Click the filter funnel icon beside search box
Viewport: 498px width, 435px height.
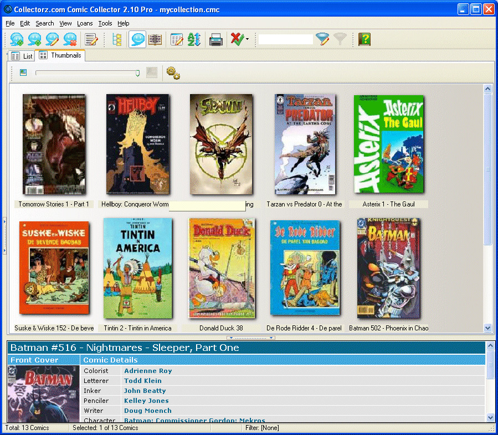(322, 39)
